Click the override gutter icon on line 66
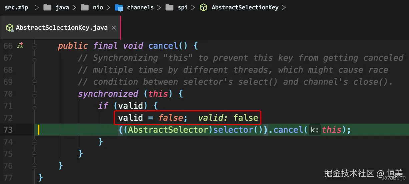 pos(20,46)
